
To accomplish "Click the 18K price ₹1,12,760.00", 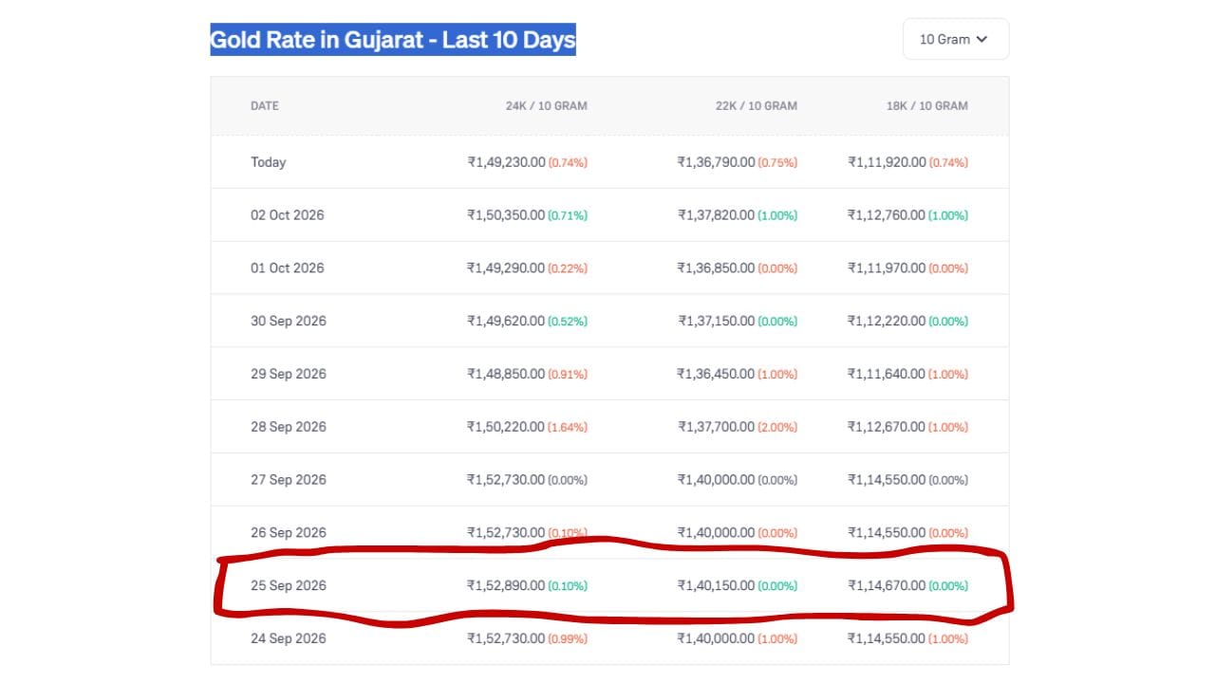I will [x=887, y=215].
